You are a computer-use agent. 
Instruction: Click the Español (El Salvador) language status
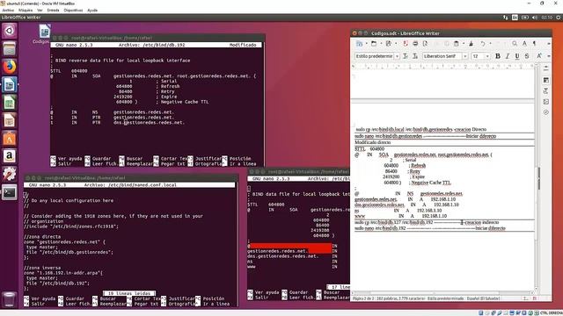coord(483,298)
